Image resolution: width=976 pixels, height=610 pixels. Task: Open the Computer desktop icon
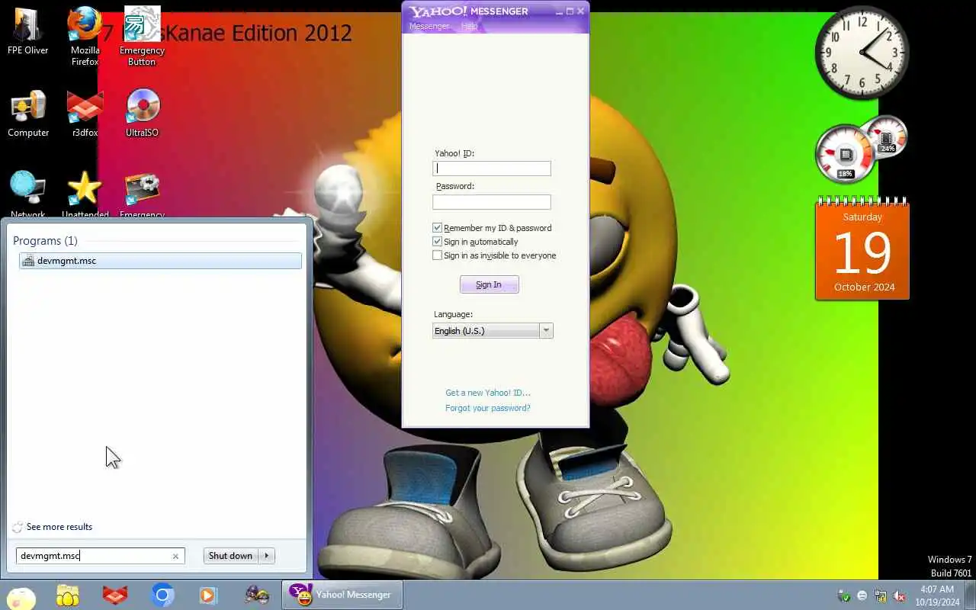(x=28, y=114)
